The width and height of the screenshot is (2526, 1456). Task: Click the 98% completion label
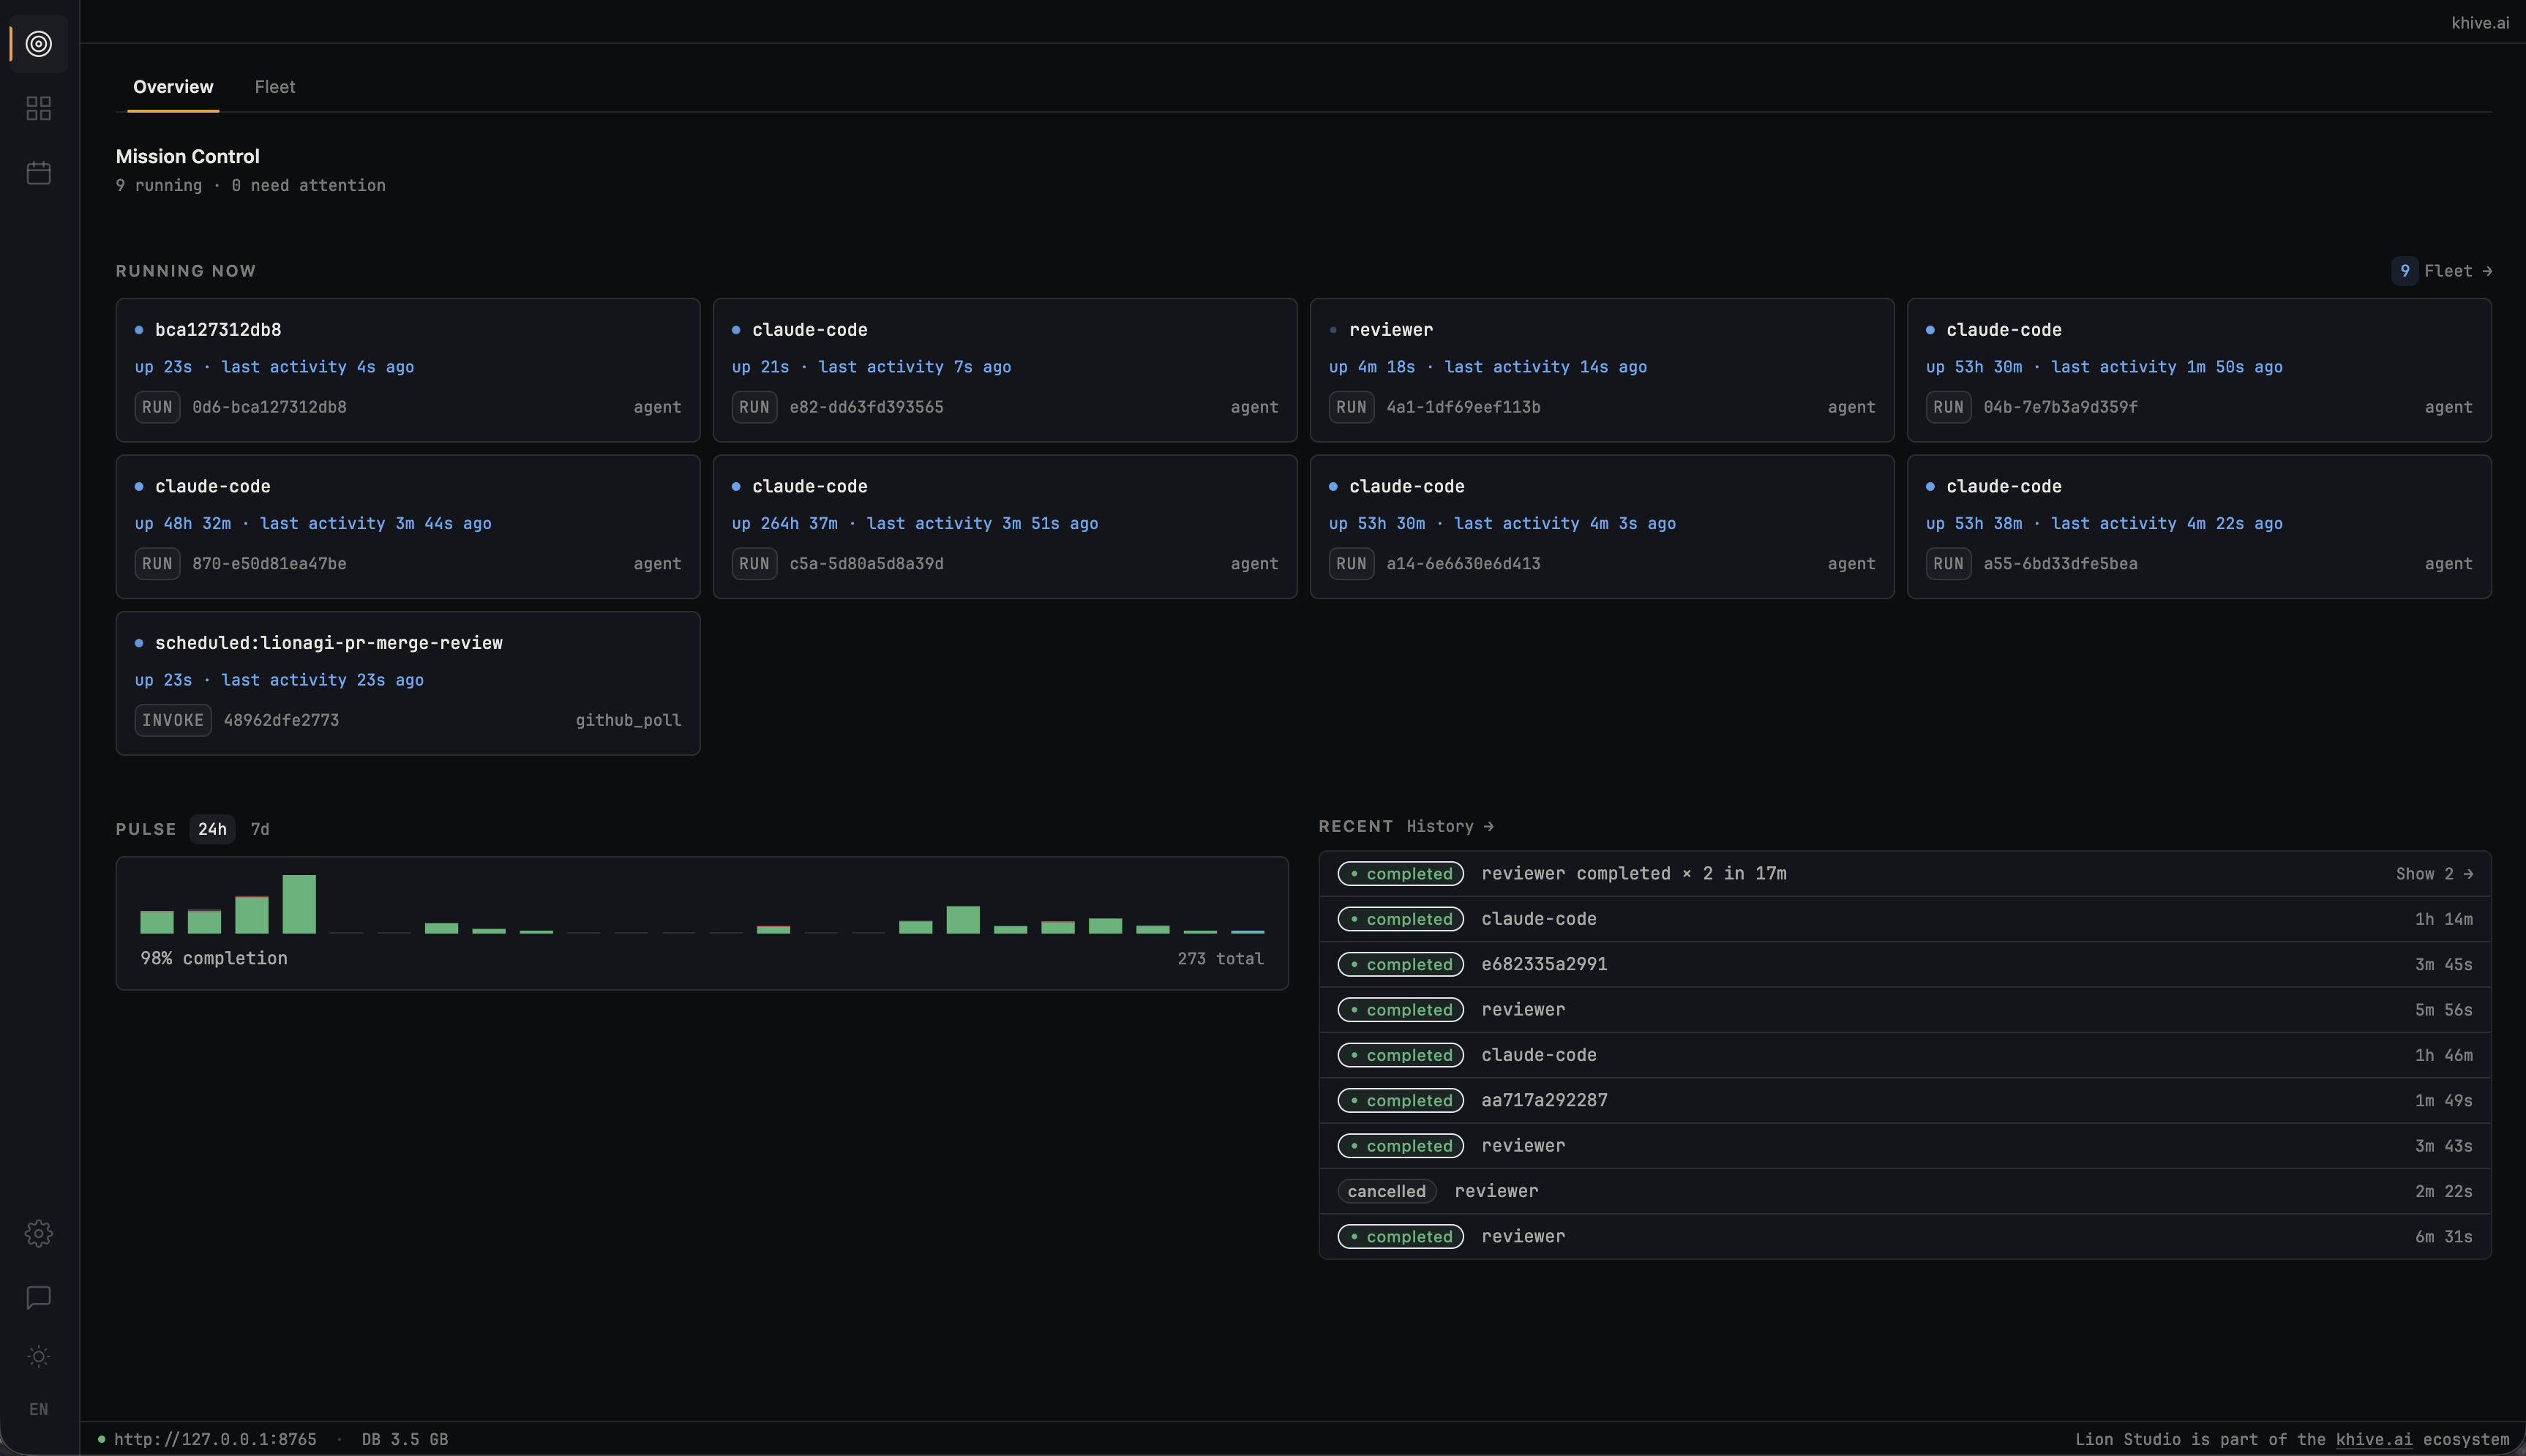214,958
